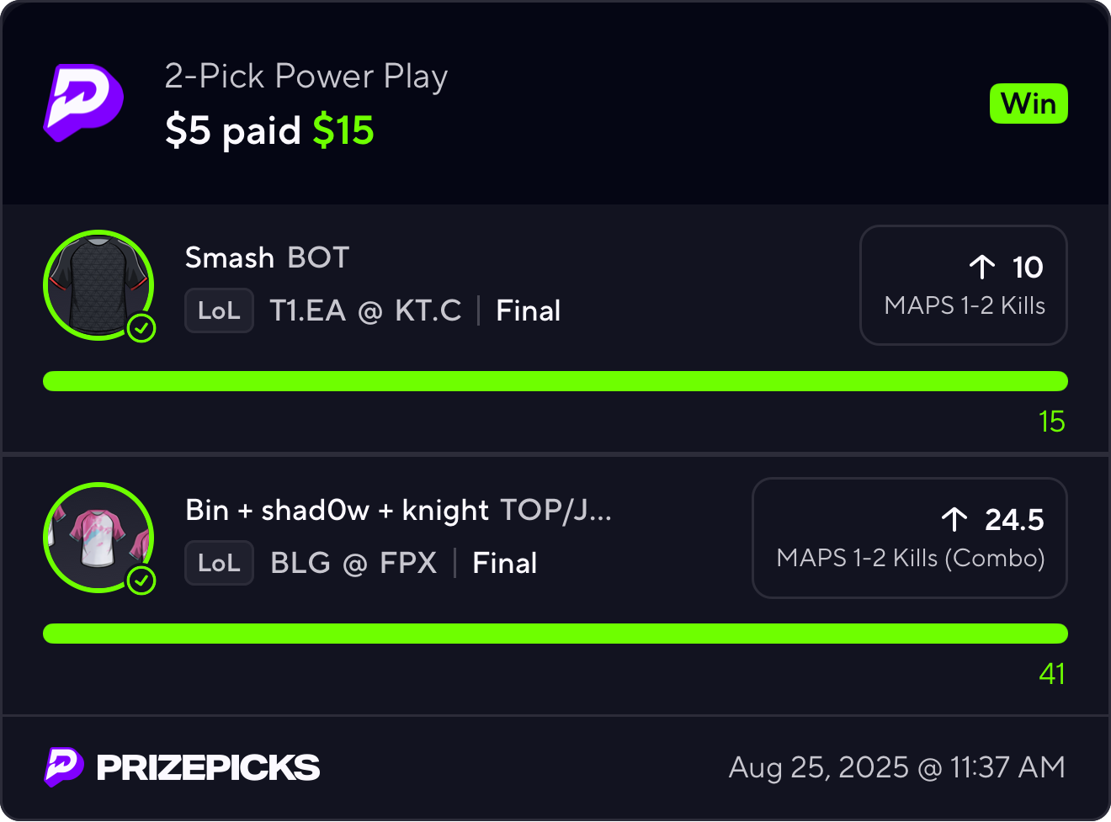The image size is (1111, 822).
Task: Open the 10 MAPS 1-2 Kills box
Action: (963, 285)
